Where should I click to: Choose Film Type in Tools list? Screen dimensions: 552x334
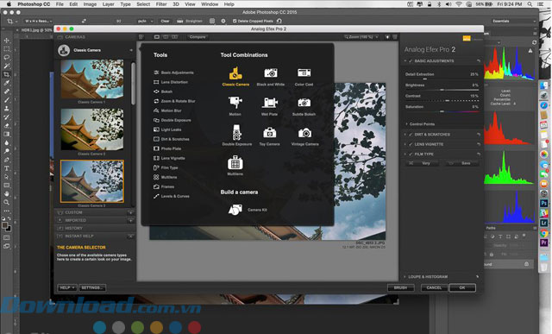pyautogui.click(x=166, y=167)
